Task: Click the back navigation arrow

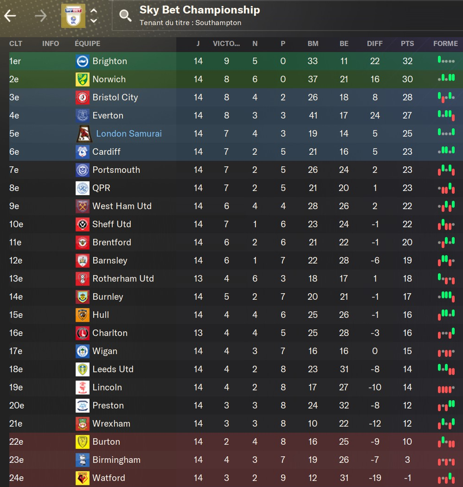Action: pyautogui.click(x=10, y=16)
